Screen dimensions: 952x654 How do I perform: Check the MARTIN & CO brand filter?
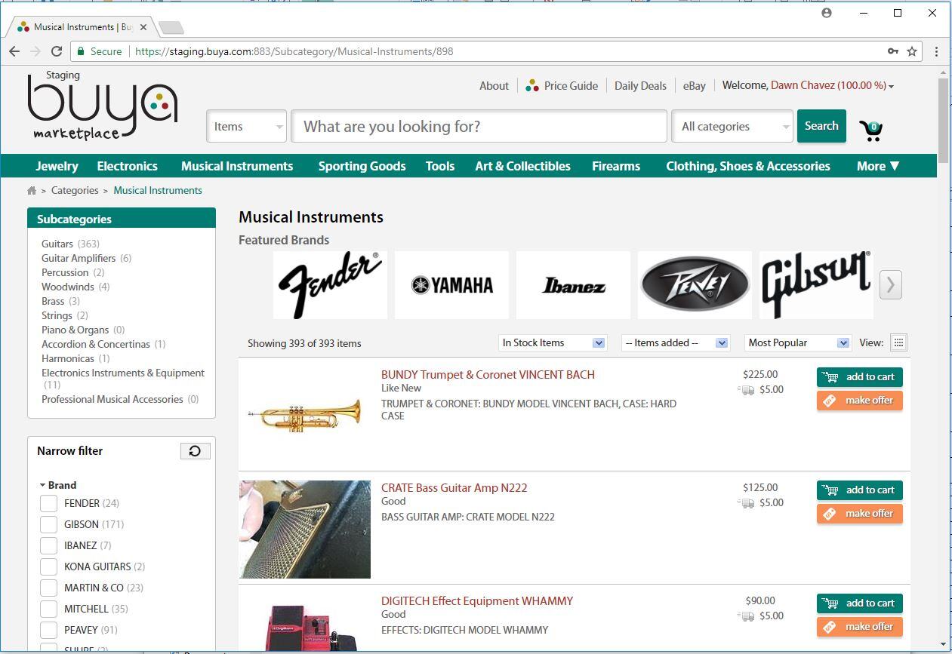click(x=48, y=588)
